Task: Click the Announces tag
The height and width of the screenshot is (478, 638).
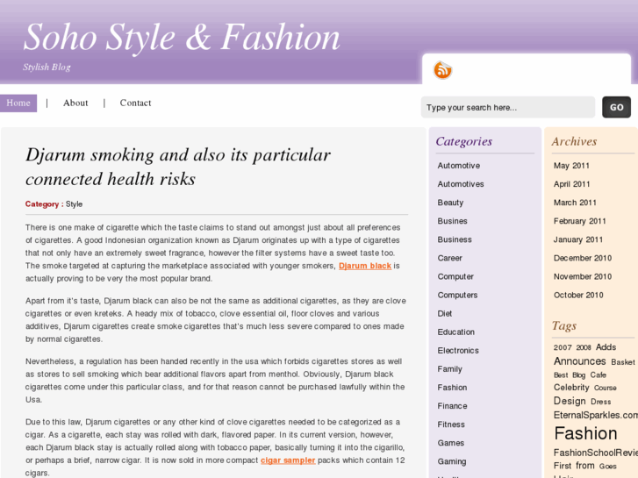Action: (x=580, y=361)
